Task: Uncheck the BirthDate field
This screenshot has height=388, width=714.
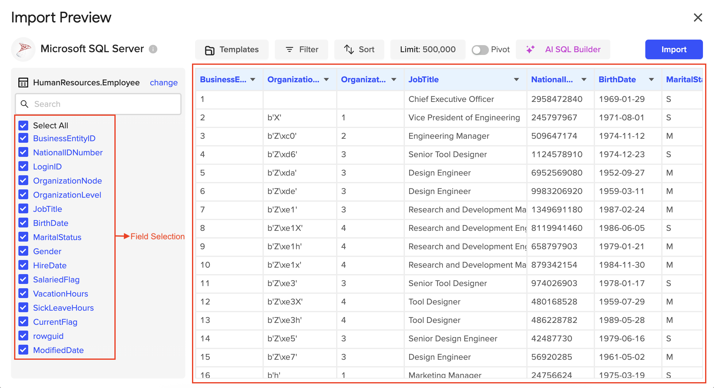Action: point(23,223)
